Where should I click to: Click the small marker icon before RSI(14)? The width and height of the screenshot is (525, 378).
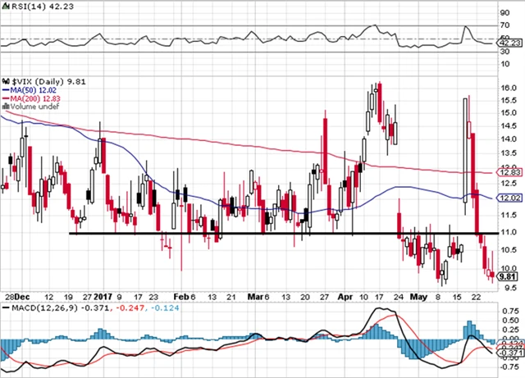[6, 7]
